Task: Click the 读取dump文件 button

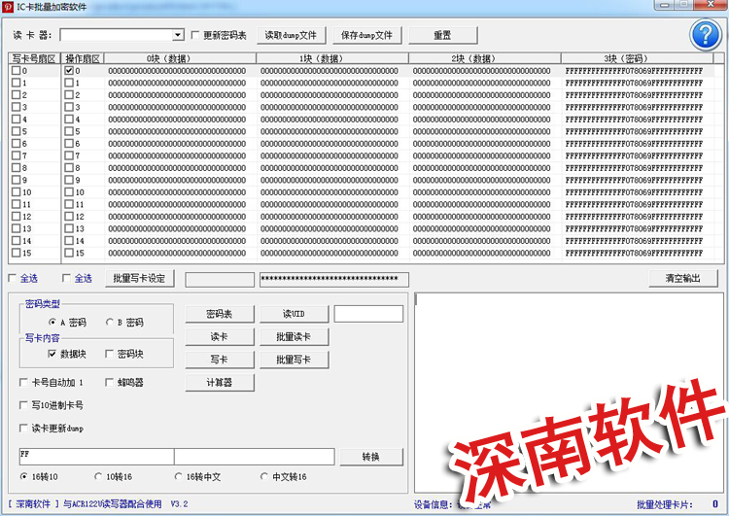Action: [x=291, y=35]
